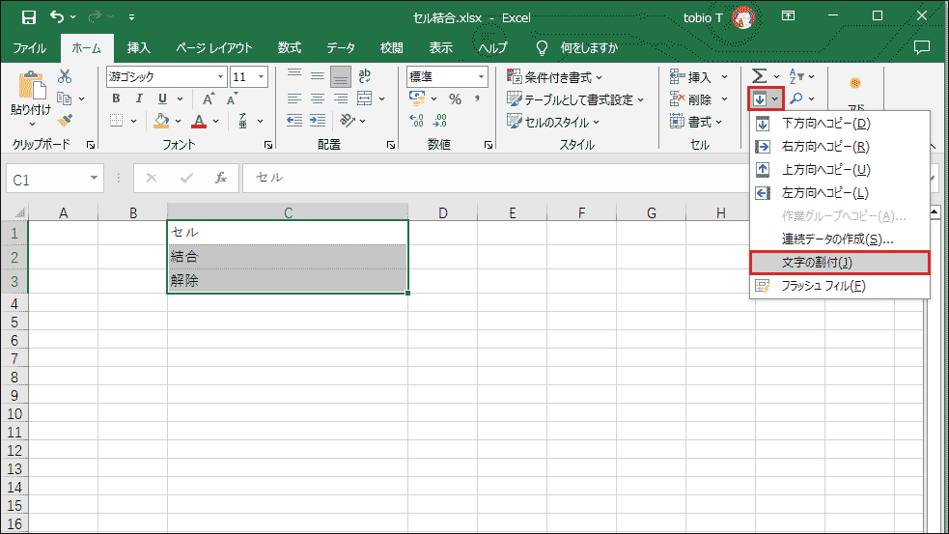Open the fill color bucket swatch
The image size is (949, 534).
(x=161, y=121)
